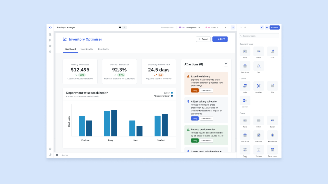Select the Date picker widget under Forms
Screen dimensions: 328x184
[245, 135]
